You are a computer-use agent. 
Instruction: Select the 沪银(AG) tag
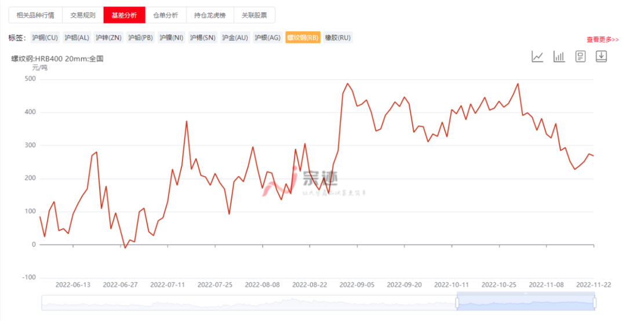tap(267, 38)
